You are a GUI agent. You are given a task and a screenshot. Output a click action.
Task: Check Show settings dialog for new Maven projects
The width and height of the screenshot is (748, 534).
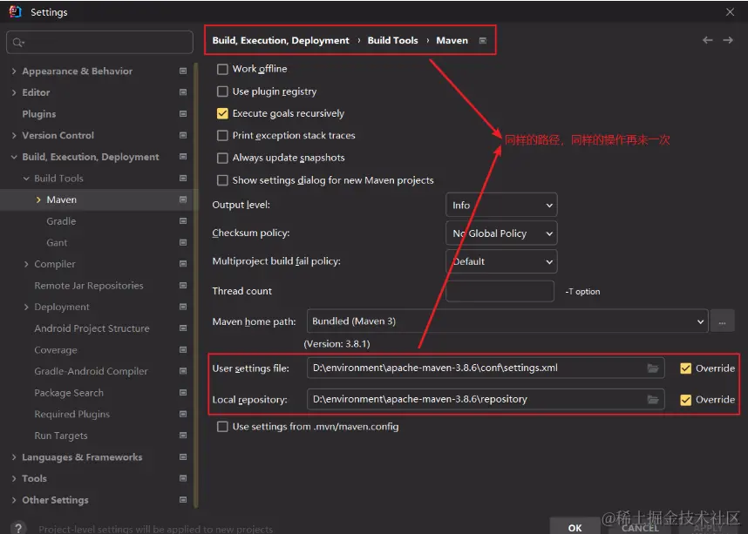pos(222,180)
